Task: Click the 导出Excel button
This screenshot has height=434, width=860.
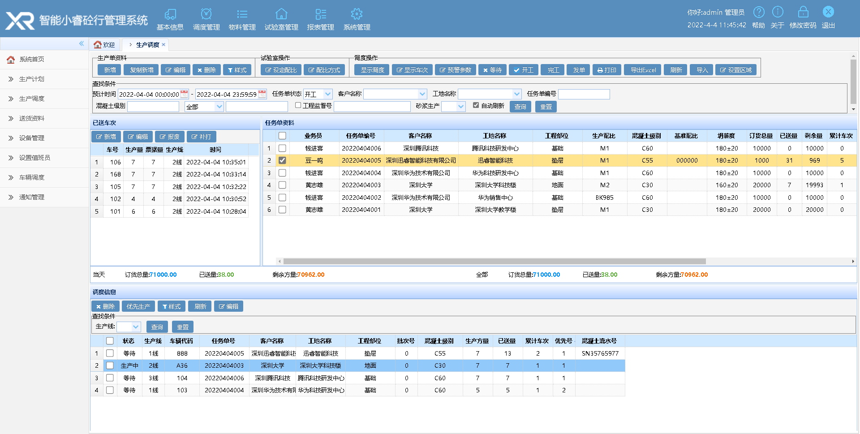Action: tap(643, 70)
